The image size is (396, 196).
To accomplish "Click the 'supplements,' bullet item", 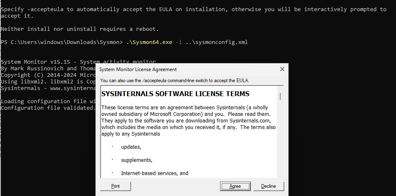I will click(137, 160).
